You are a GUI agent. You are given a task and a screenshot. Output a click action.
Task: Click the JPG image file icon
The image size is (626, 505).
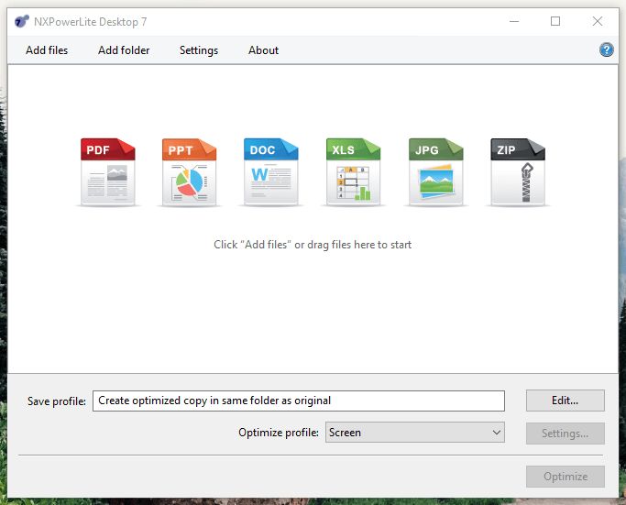pos(436,172)
